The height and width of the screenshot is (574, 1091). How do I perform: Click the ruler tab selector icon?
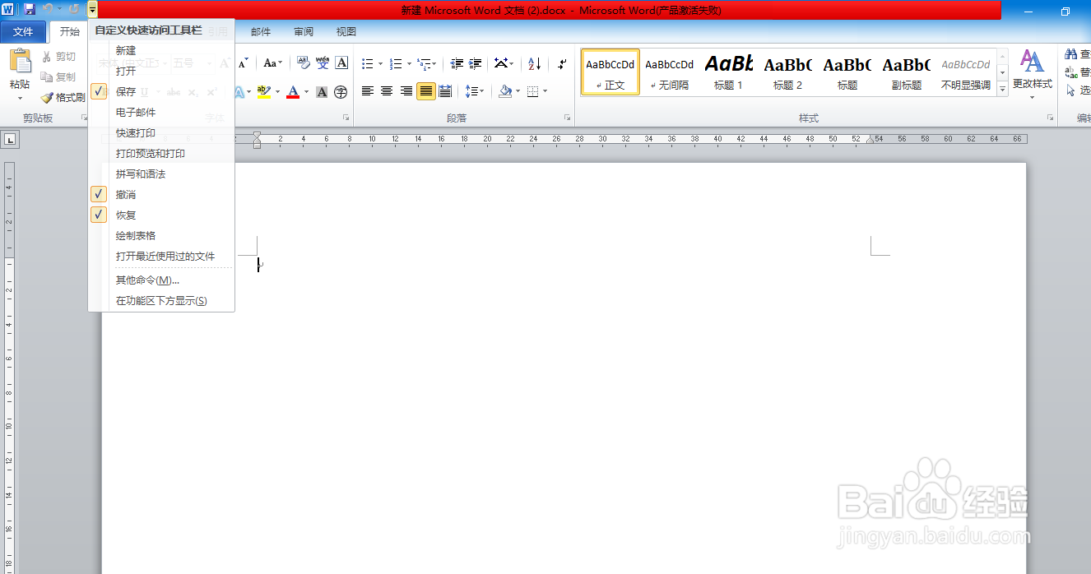pyautogui.click(x=11, y=140)
